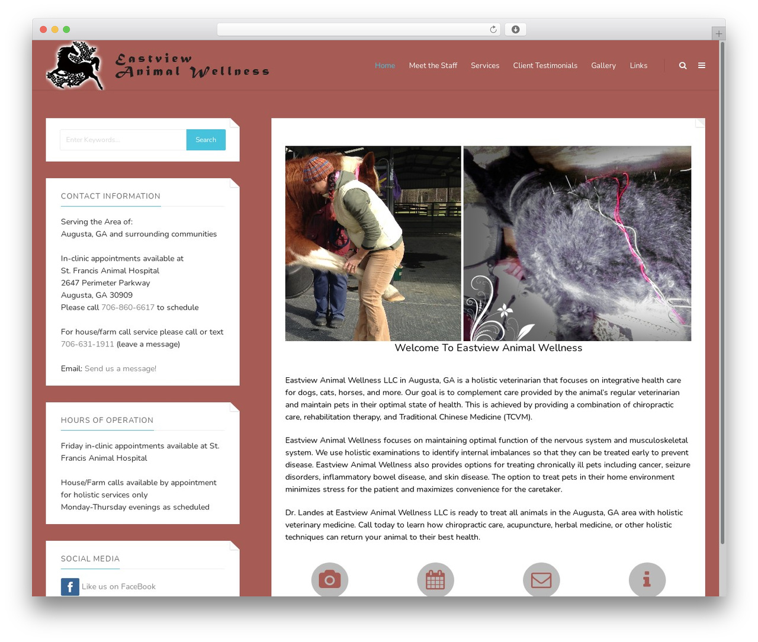
Task: Click the CONTACT INFORMATION heading
Action: [x=111, y=196]
